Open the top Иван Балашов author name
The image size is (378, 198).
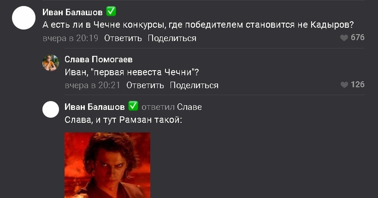click(x=73, y=12)
